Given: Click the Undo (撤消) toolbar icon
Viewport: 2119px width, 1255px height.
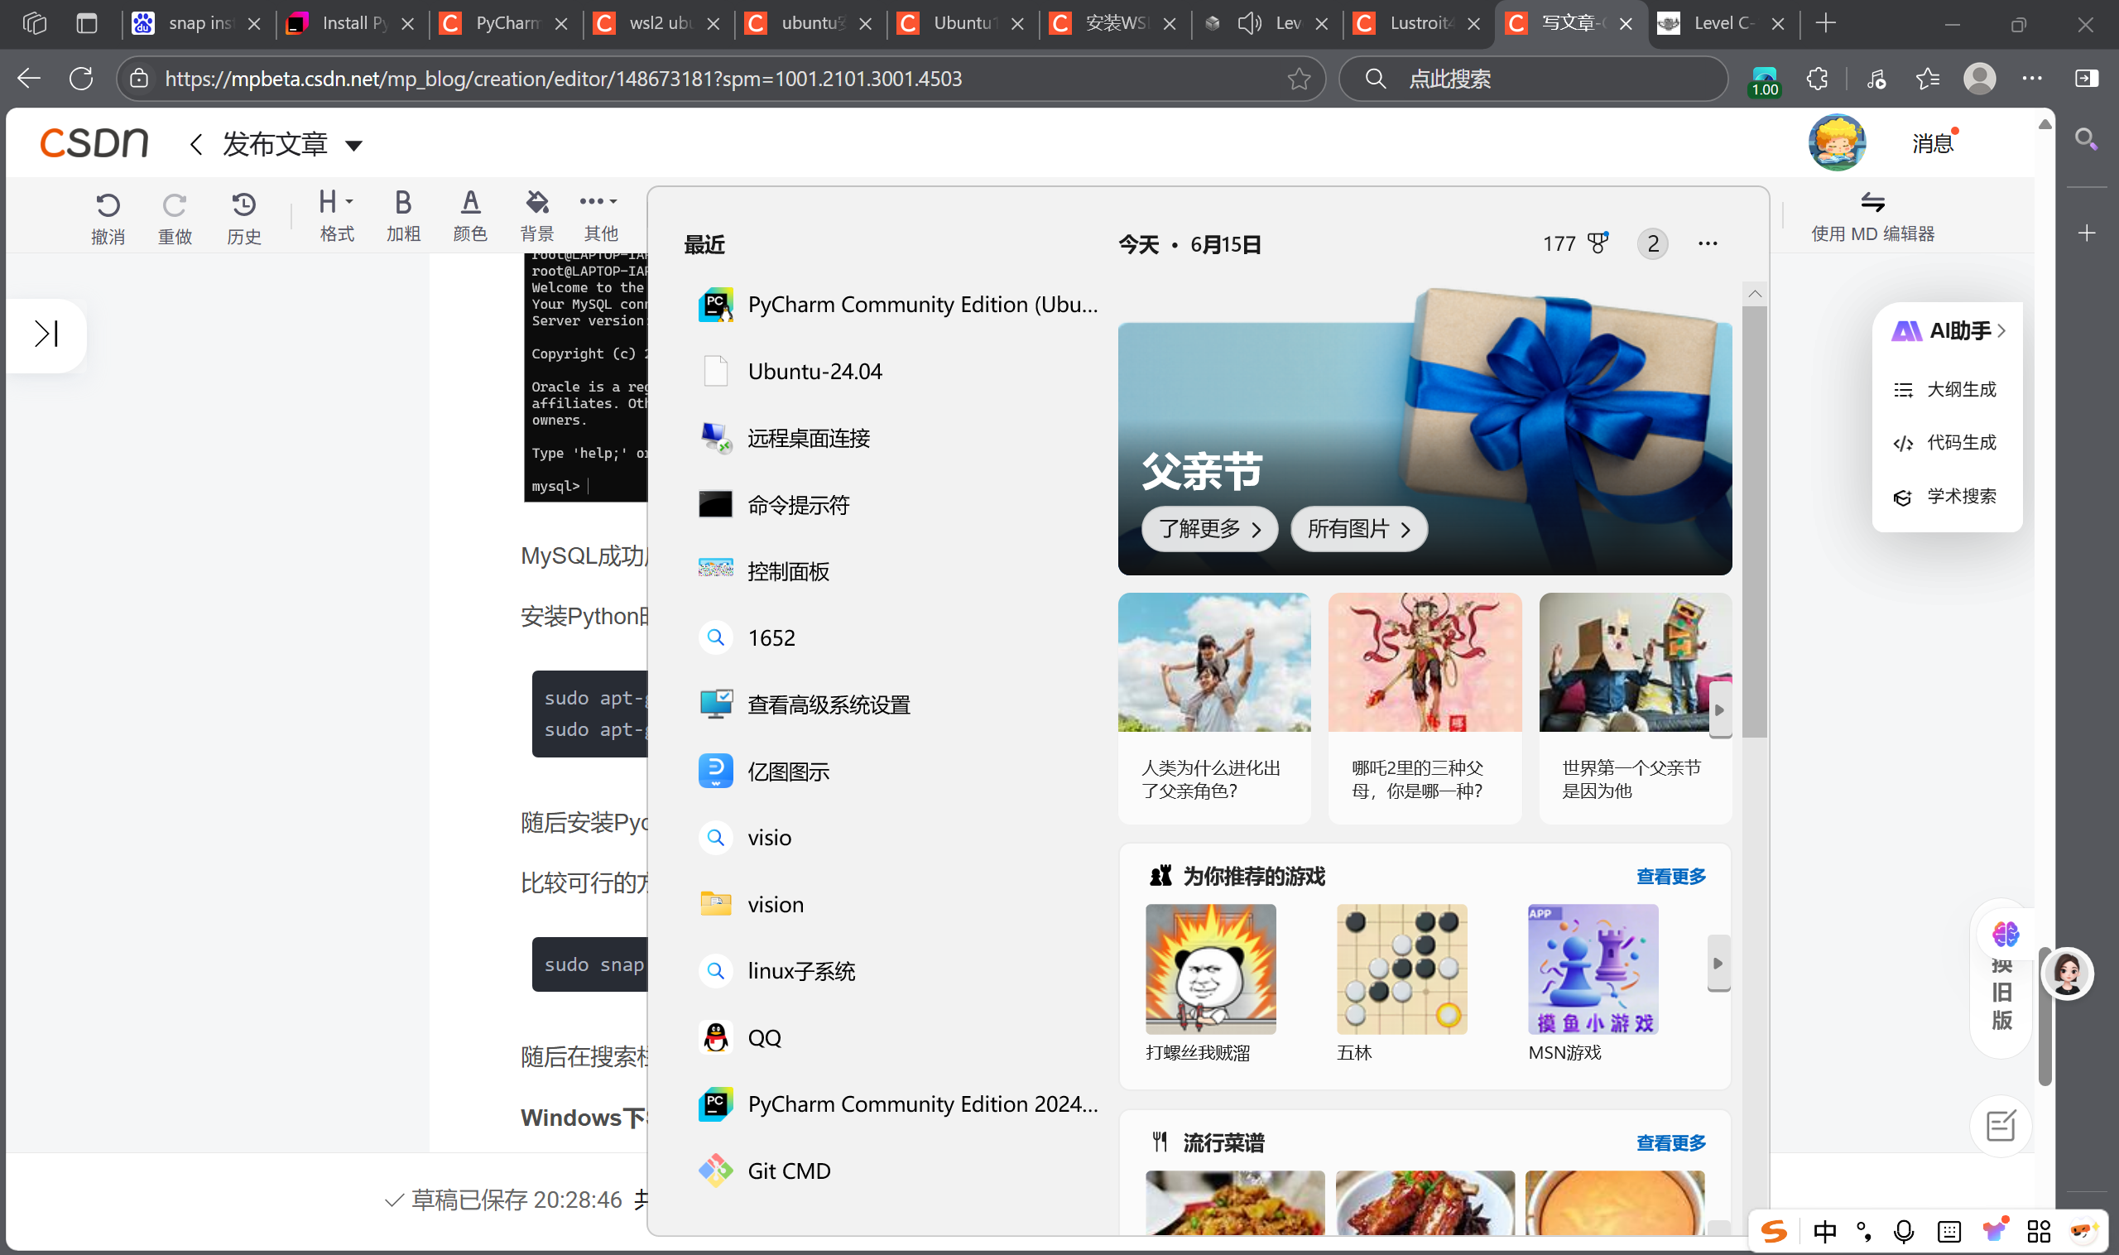Looking at the screenshot, I should pos(108,204).
